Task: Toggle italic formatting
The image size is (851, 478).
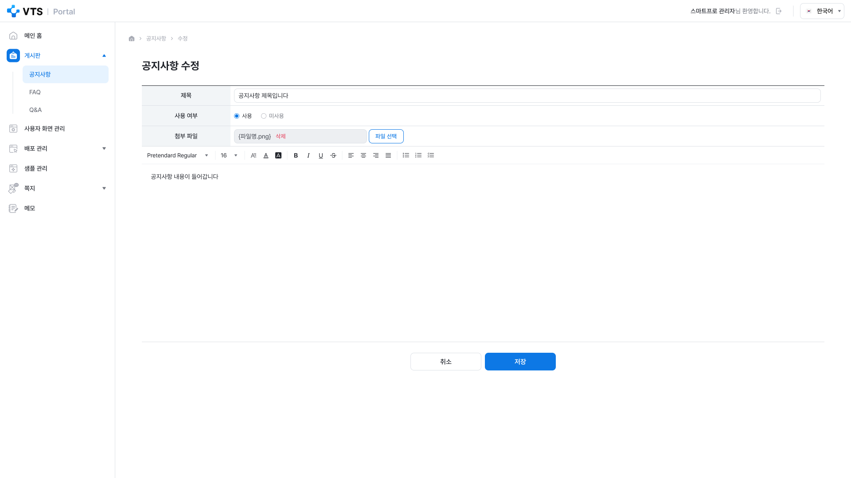Action: tap(308, 155)
